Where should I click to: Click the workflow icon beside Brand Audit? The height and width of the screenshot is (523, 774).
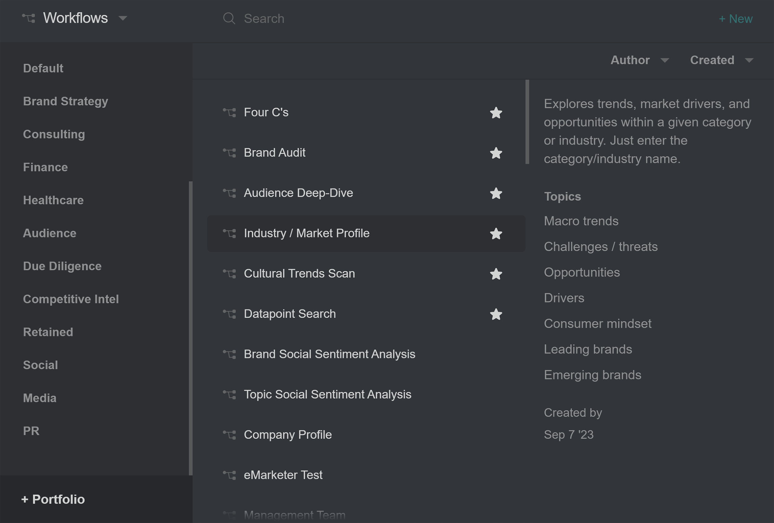tap(229, 153)
